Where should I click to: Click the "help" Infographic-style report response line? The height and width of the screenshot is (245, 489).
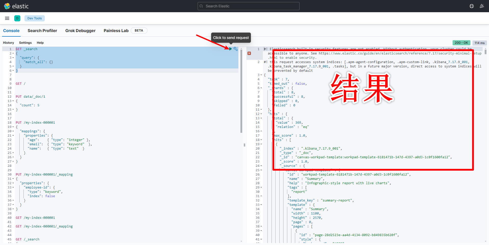339,183
